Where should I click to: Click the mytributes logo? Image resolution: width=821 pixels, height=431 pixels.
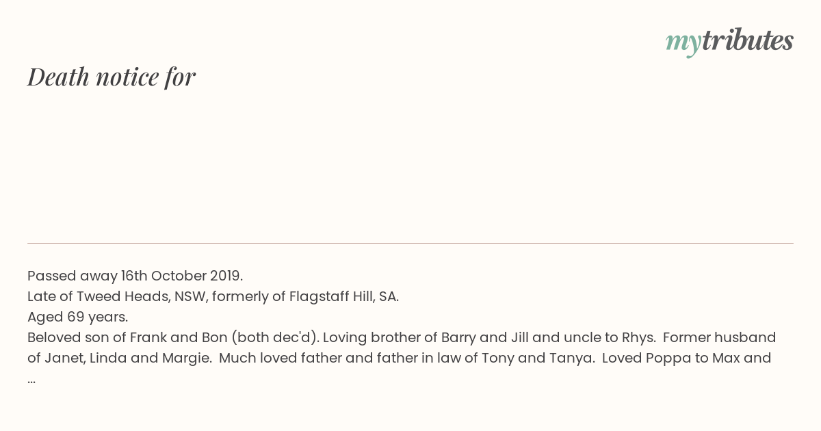coord(729,42)
